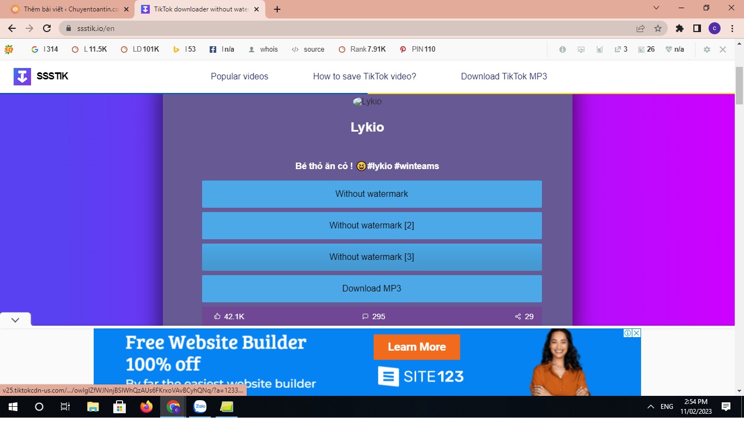Open File Explorer from the taskbar
Image resolution: width=744 pixels, height=435 pixels.
[93, 407]
